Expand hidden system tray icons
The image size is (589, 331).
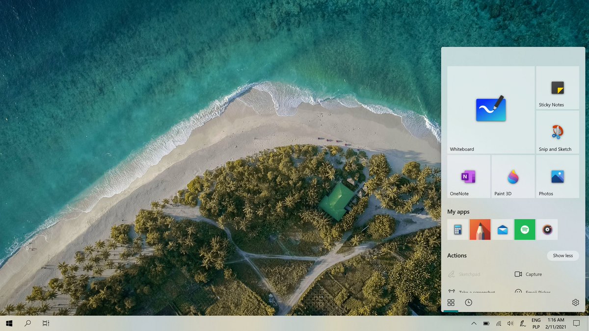pyautogui.click(x=474, y=323)
